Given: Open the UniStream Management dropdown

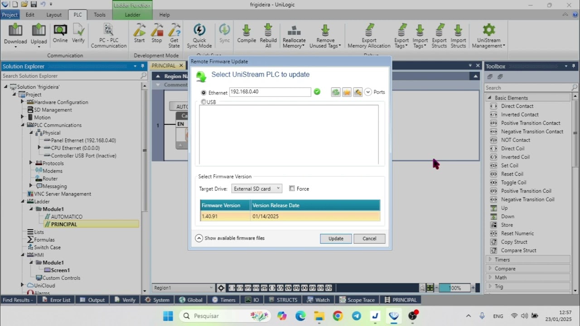Looking at the screenshot, I should point(488,36).
